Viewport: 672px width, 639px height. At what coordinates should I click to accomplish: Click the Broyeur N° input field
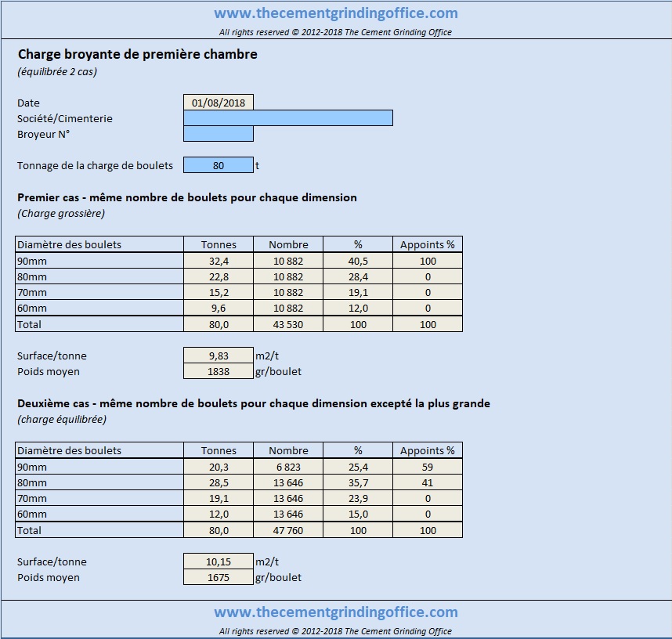(219, 134)
